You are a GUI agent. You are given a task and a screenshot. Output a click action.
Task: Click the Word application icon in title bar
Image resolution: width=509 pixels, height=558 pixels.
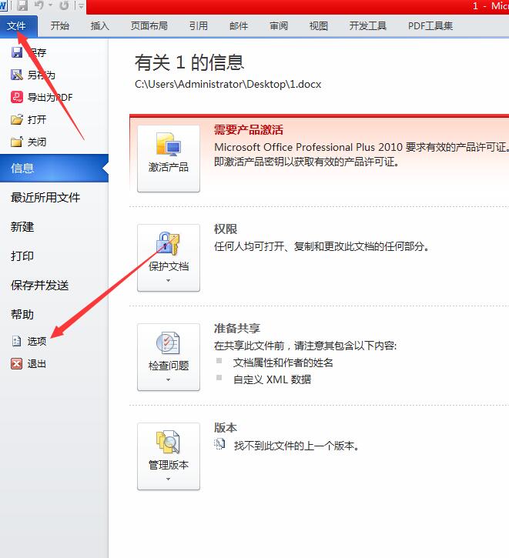[3, 5]
